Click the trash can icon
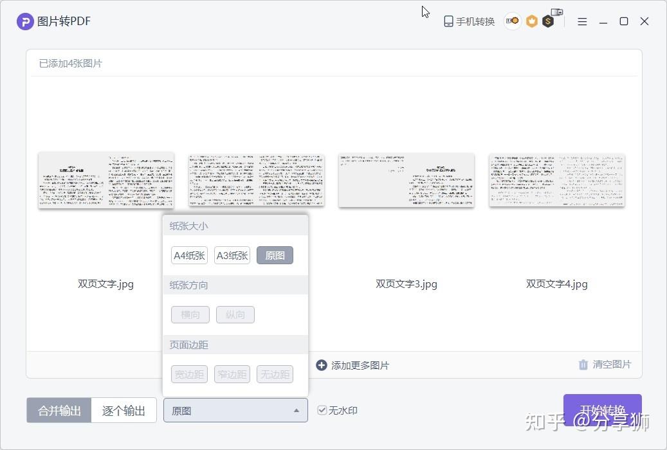Screen dimensions: 667x450 tap(583, 364)
